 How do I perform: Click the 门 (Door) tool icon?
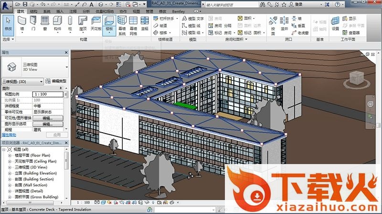33,22
